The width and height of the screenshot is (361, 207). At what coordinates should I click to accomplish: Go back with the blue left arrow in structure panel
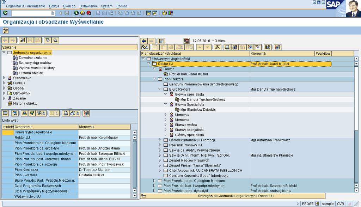[x=144, y=41]
